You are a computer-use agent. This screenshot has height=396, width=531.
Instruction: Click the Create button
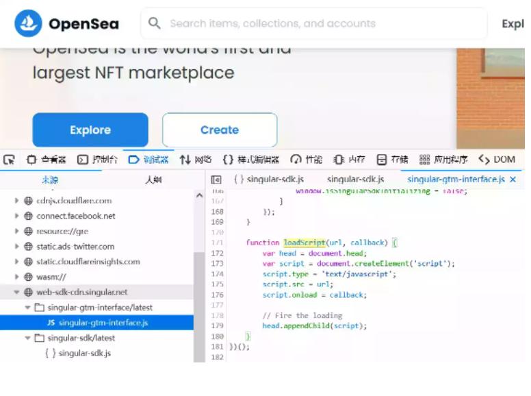click(220, 130)
